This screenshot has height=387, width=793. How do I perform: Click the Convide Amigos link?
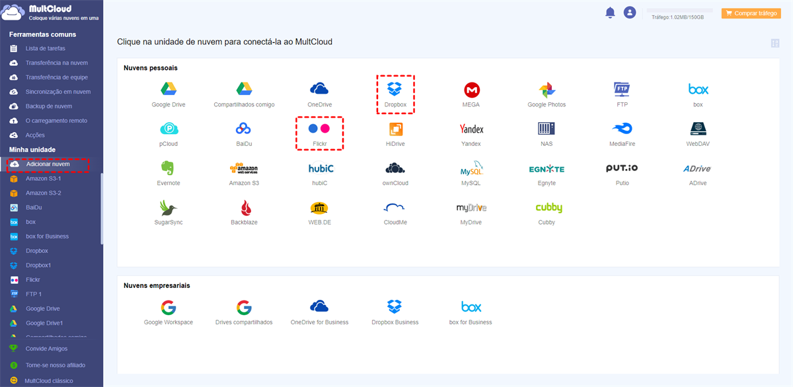tap(46, 349)
